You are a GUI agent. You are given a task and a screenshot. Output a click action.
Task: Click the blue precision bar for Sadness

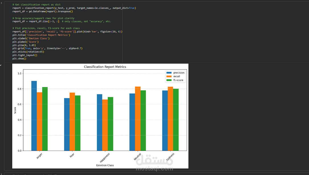coord(165,120)
